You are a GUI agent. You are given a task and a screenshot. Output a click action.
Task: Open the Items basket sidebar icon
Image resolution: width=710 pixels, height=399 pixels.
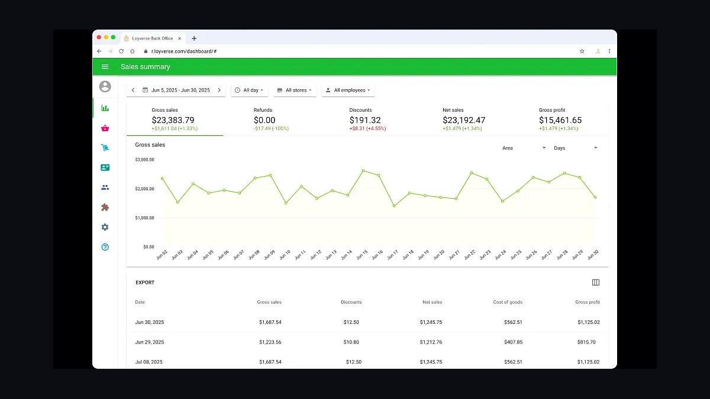105,128
